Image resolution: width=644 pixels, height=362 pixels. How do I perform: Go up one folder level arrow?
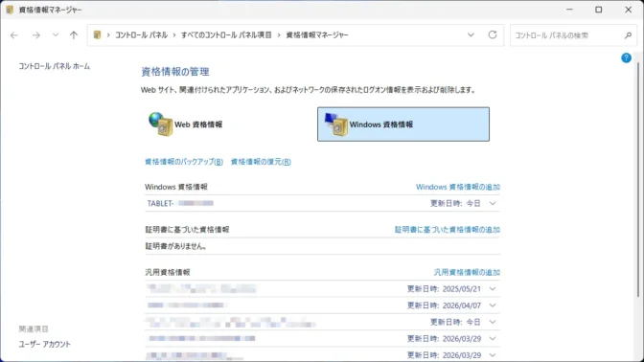pyautogui.click(x=74, y=35)
